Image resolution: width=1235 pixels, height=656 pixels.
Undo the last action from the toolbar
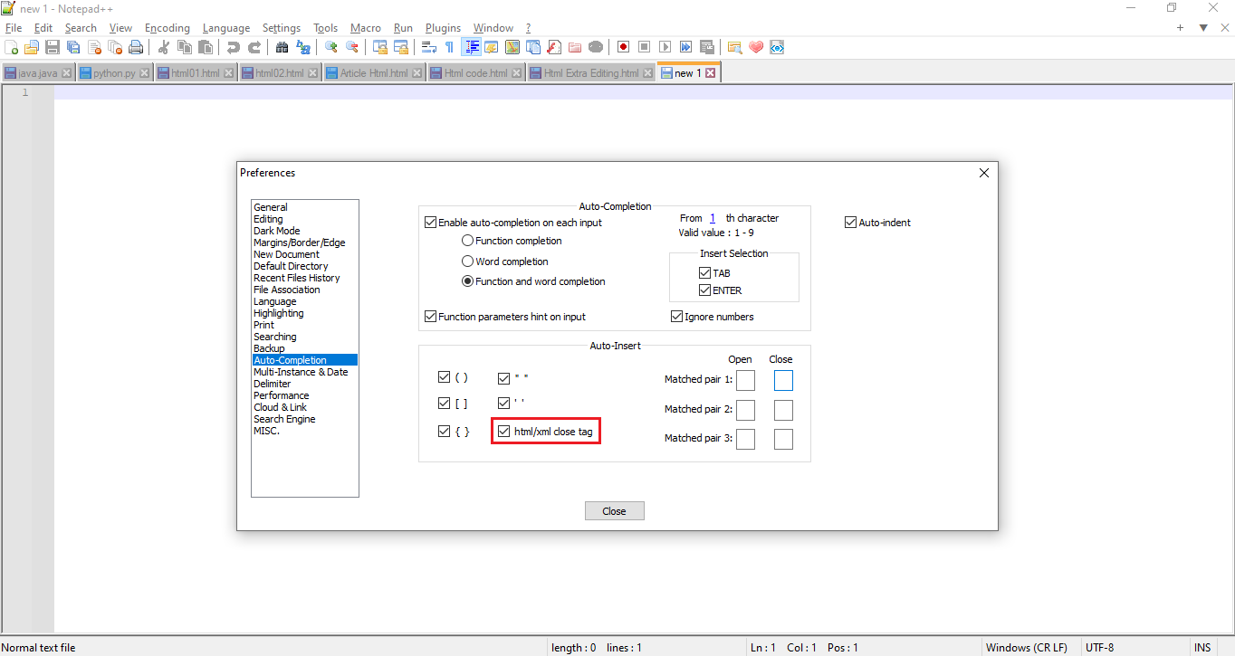(234, 47)
